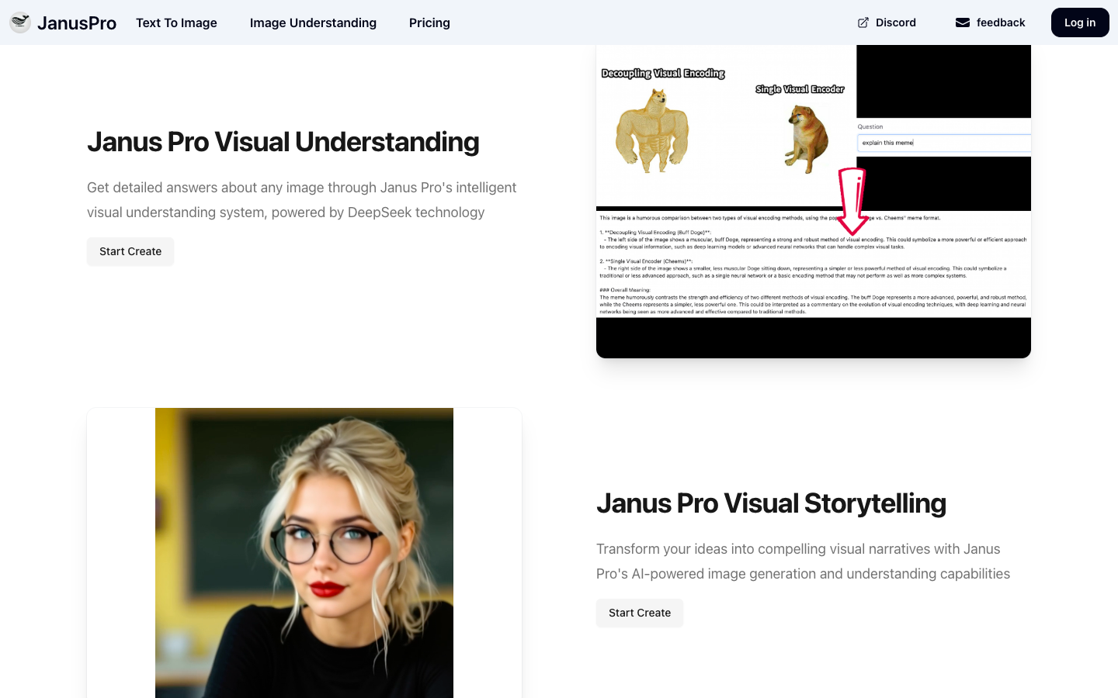The height and width of the screenshot is (698, 1118).
Task: Open the Discord link
Action: click(887, 22)
